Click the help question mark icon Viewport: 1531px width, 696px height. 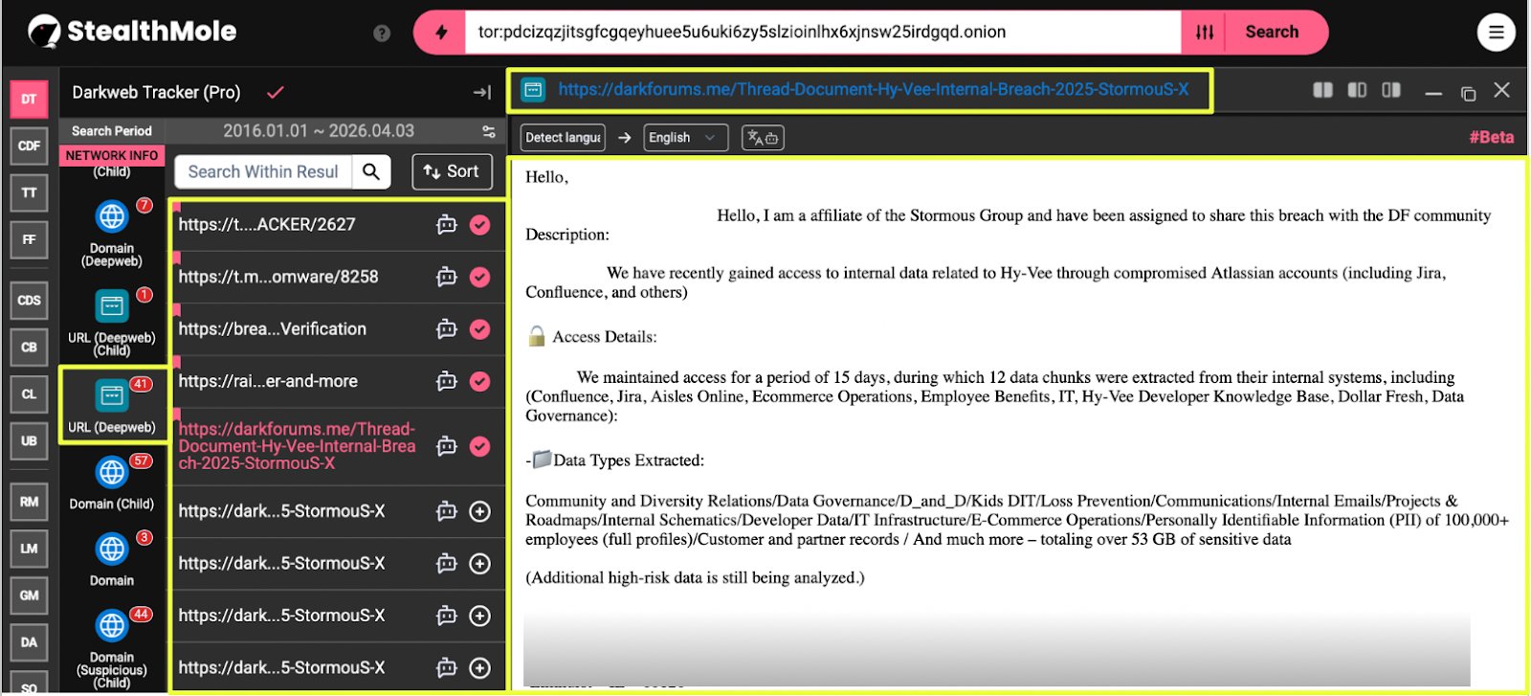pos(382,34)
